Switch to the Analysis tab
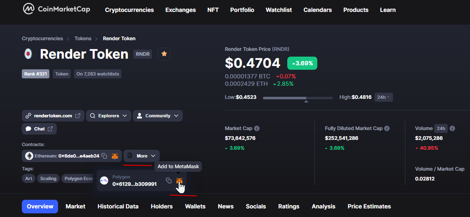This screenshot has height=217, width=470. point(323,206)
